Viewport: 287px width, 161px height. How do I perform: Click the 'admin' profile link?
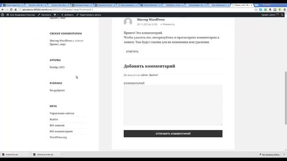click(x=144, y=75)
